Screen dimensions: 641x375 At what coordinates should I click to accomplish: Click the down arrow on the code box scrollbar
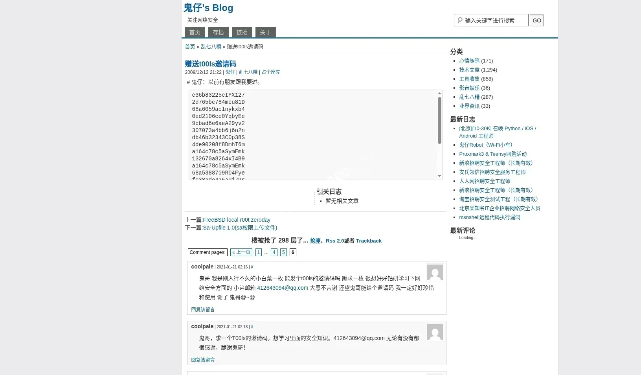tap(439, 176)
